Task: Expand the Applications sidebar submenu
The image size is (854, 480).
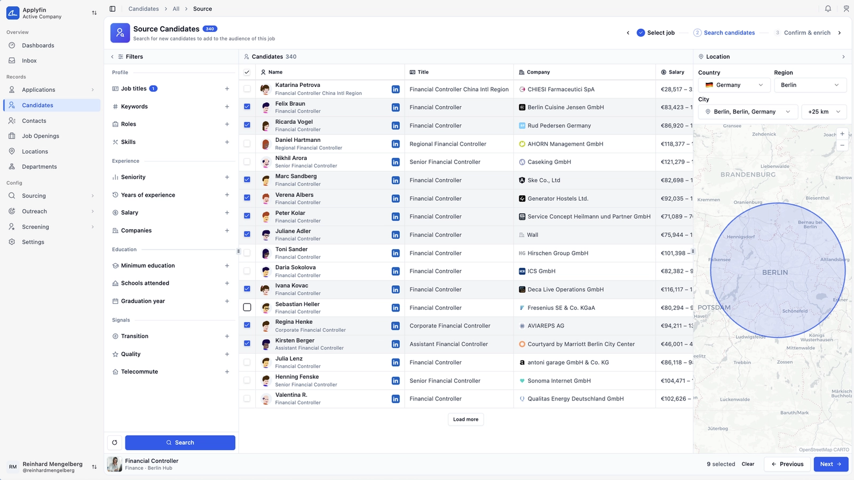Action: (x=92, y=90)
